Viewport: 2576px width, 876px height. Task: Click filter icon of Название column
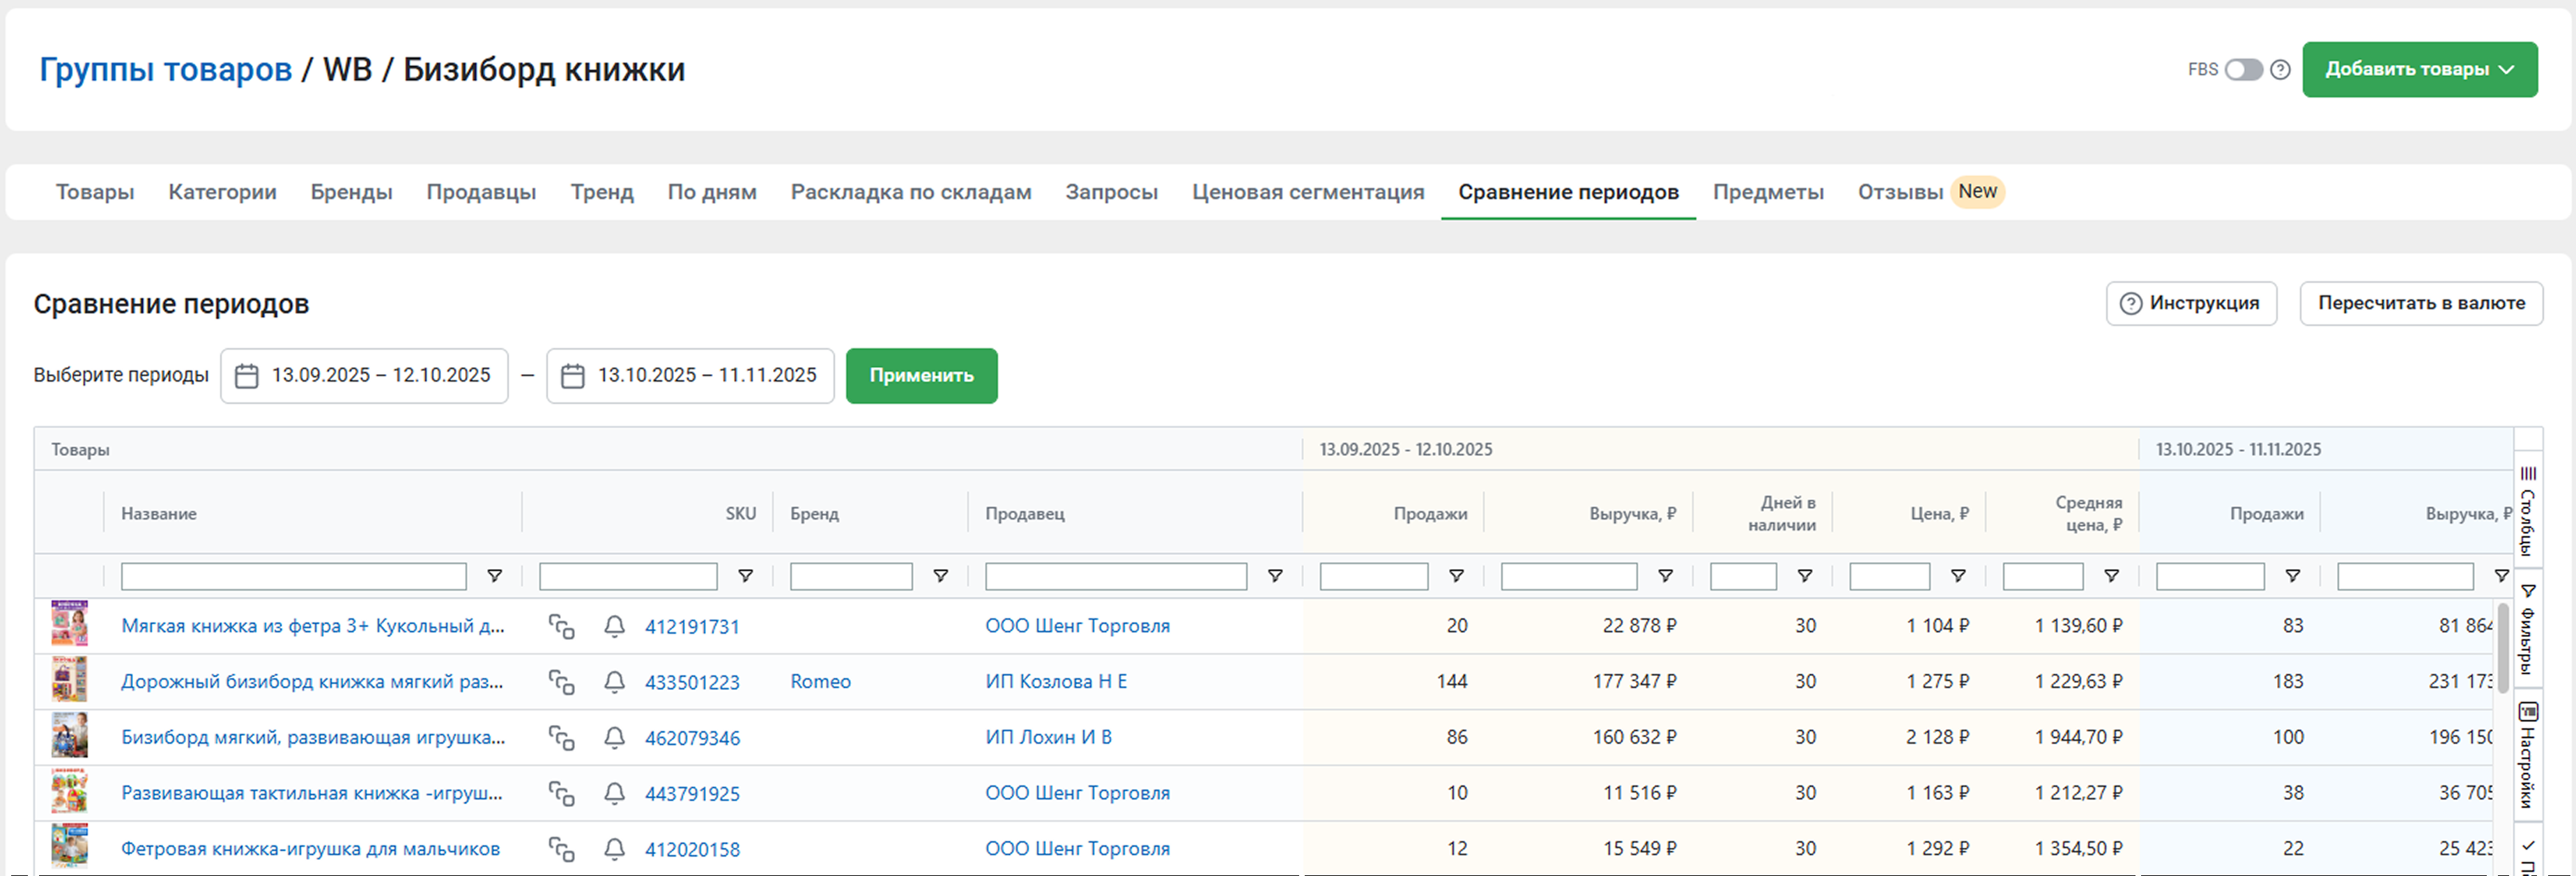494,577
